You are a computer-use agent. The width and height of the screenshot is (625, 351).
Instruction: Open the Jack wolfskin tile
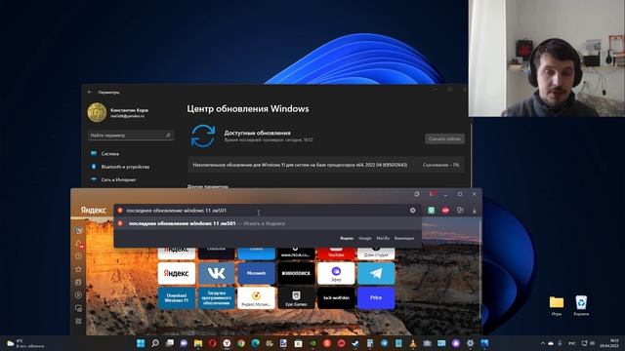click(336, 298)
